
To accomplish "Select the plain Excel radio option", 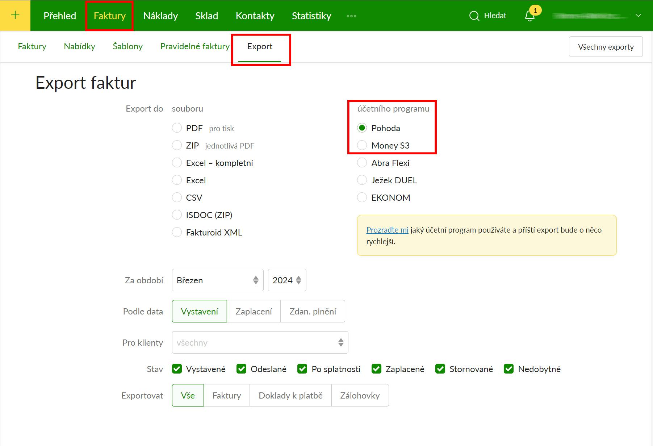I will (x=177, y=180).
